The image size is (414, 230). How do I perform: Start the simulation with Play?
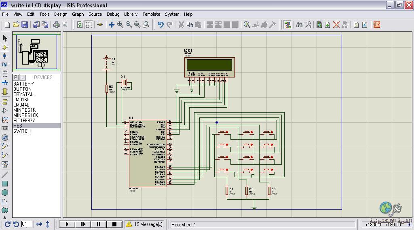tap(67, 224)
